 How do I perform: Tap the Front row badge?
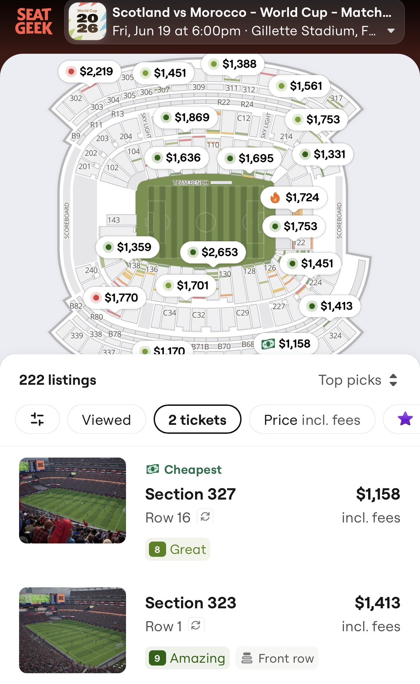[x=277, y=658]
